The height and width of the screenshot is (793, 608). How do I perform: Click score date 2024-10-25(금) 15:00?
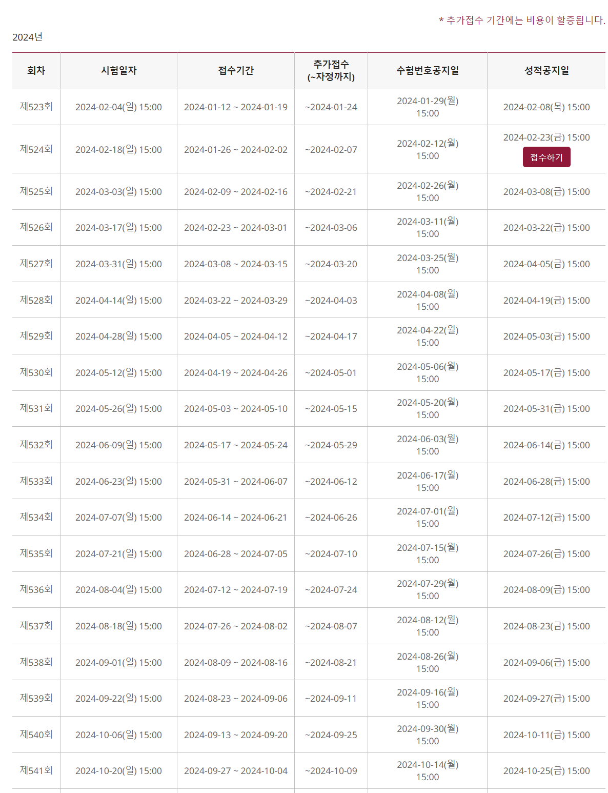(x=546, y=770)
